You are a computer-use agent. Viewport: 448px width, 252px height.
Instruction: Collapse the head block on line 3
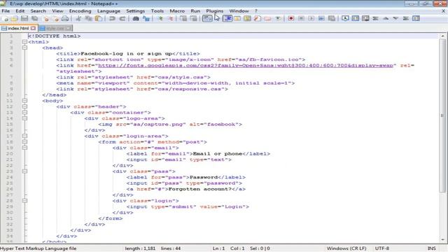point(25,48)
